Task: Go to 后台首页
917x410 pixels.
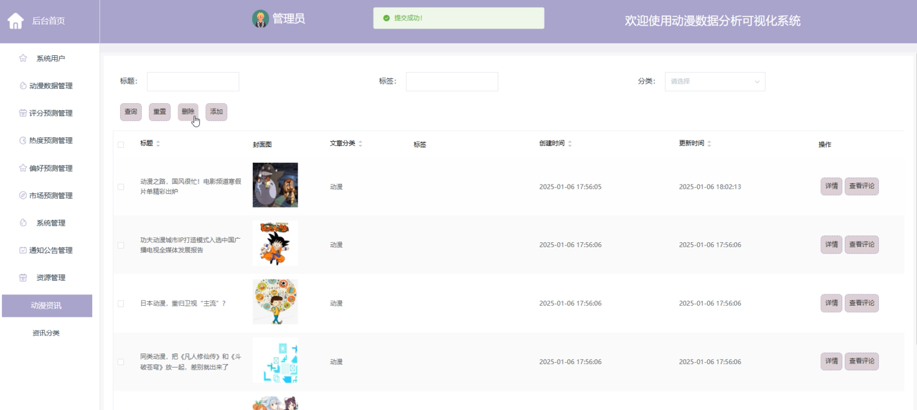Action: (49, 21)
